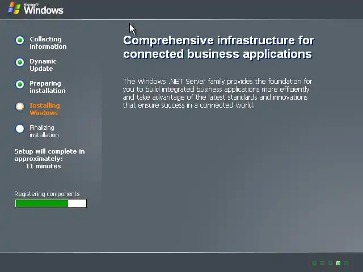
Task: Click the 'Comprehensive infrastructure' headline
Action: 218,47
